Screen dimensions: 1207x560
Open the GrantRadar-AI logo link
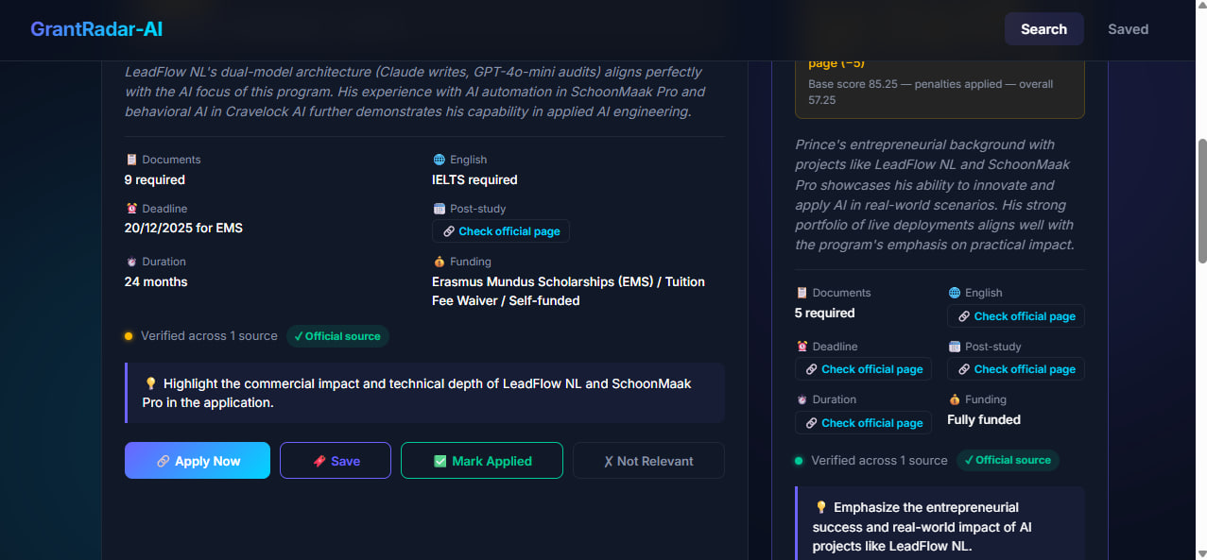[96, 29]
